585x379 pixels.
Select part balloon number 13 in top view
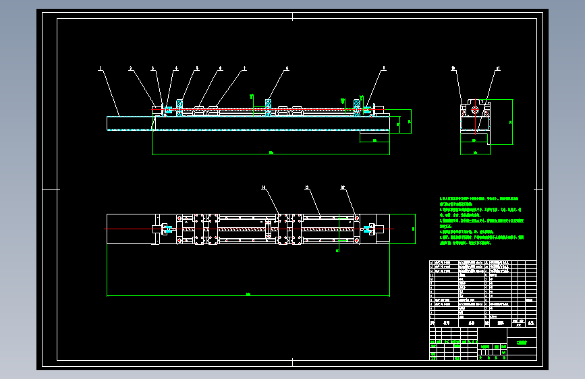tap(307, 187)
